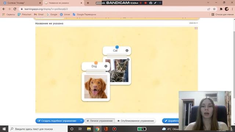Open Univer bookmark

click(65, 14)
